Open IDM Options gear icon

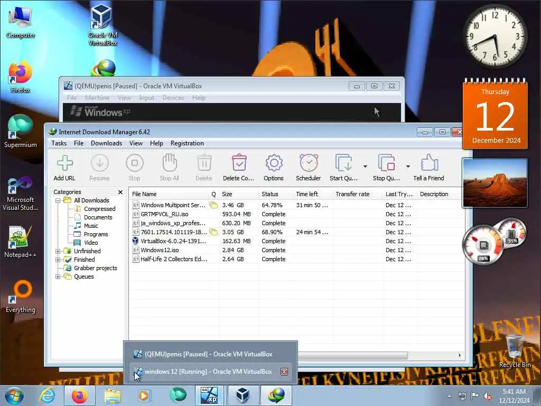point(274,168)
